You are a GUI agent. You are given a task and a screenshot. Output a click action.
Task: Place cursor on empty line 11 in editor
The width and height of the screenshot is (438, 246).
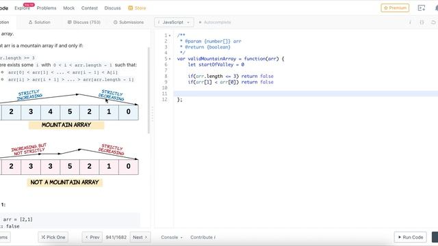[306, 94]
